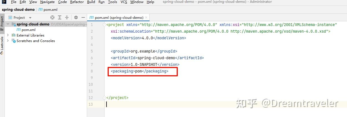Expand Scratches and Consoles node

tap(8, 41)
